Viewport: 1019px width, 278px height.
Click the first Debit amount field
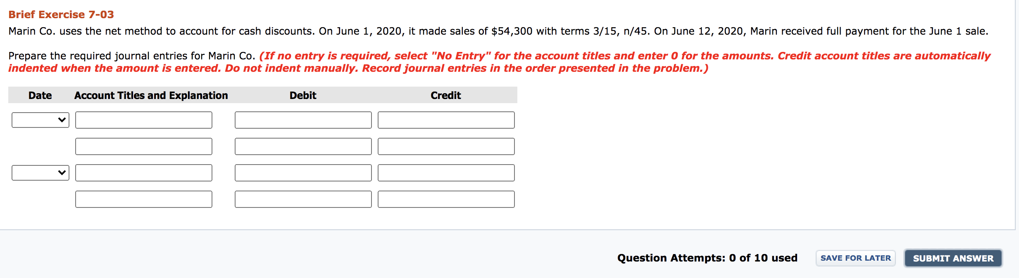303,120
